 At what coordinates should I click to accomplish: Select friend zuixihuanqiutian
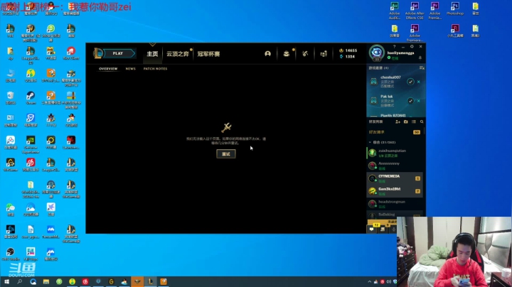tap(395, 153)
